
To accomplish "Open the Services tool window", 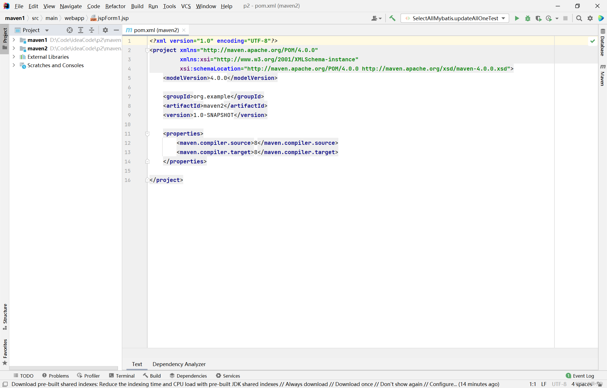I will [x=228, y=376].
